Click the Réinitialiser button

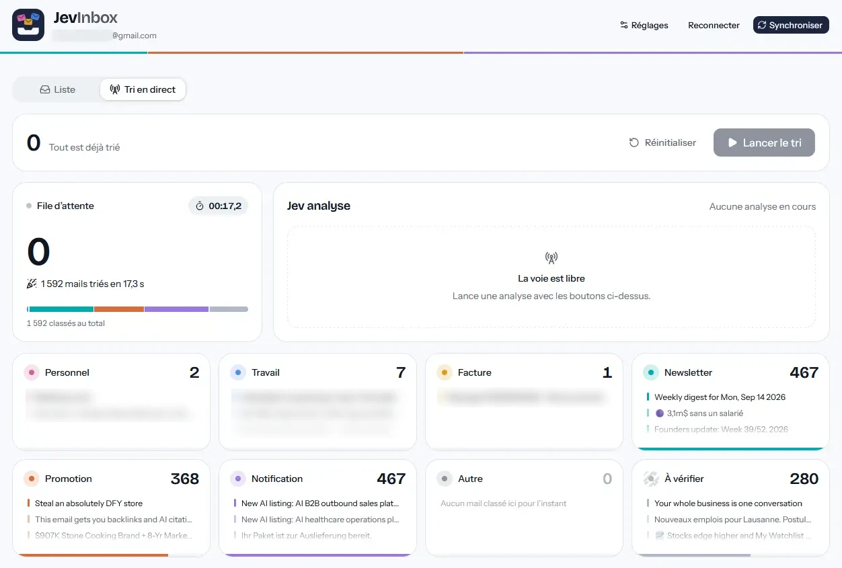pyautogui.click(x=662, y=143)
